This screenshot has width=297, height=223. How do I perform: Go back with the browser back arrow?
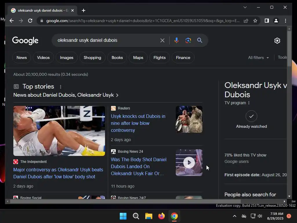[x=12, y=21]
